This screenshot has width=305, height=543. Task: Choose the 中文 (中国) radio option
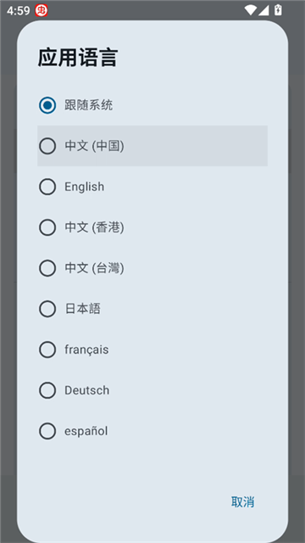point(47,146)
